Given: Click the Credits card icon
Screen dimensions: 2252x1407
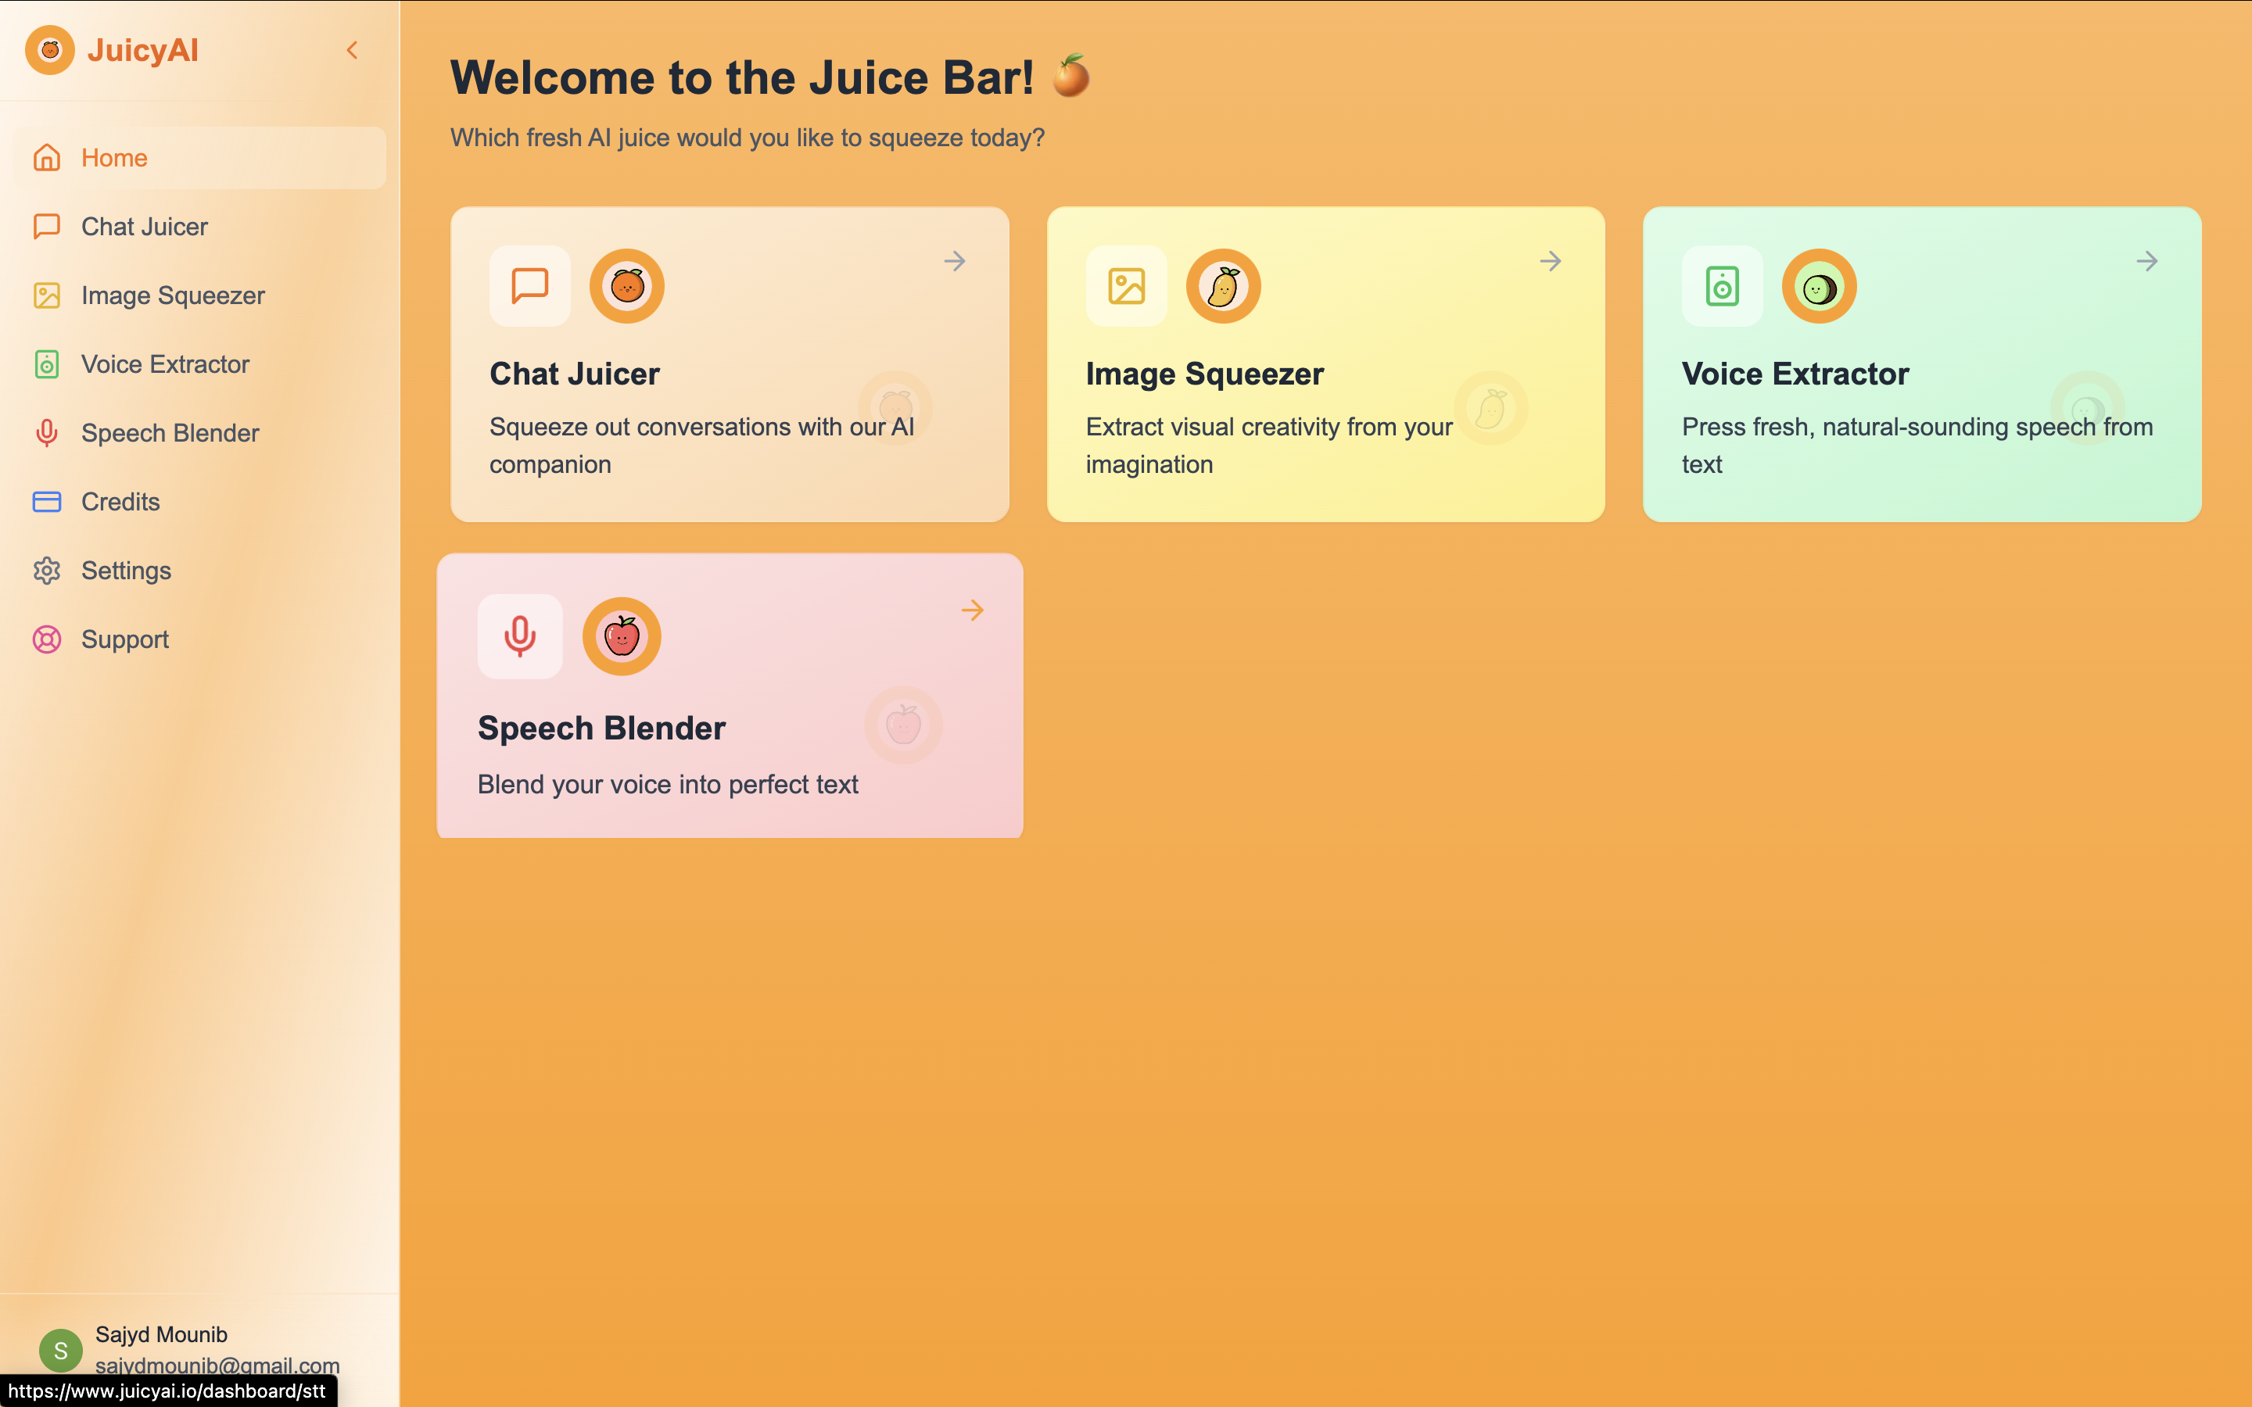Looking at the screenshot, I should tap(47, 502).
